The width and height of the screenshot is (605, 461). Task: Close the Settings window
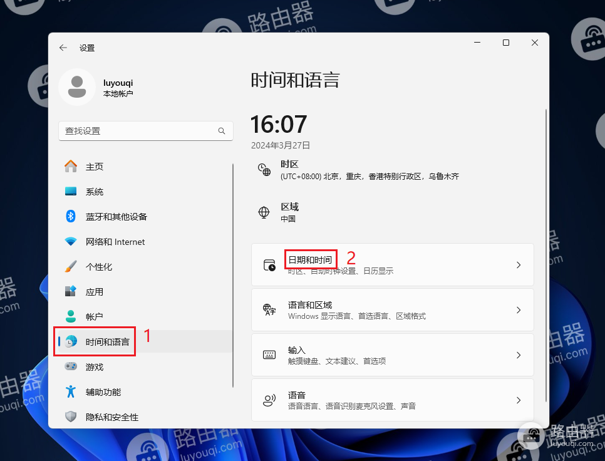(x=535, y=43)
